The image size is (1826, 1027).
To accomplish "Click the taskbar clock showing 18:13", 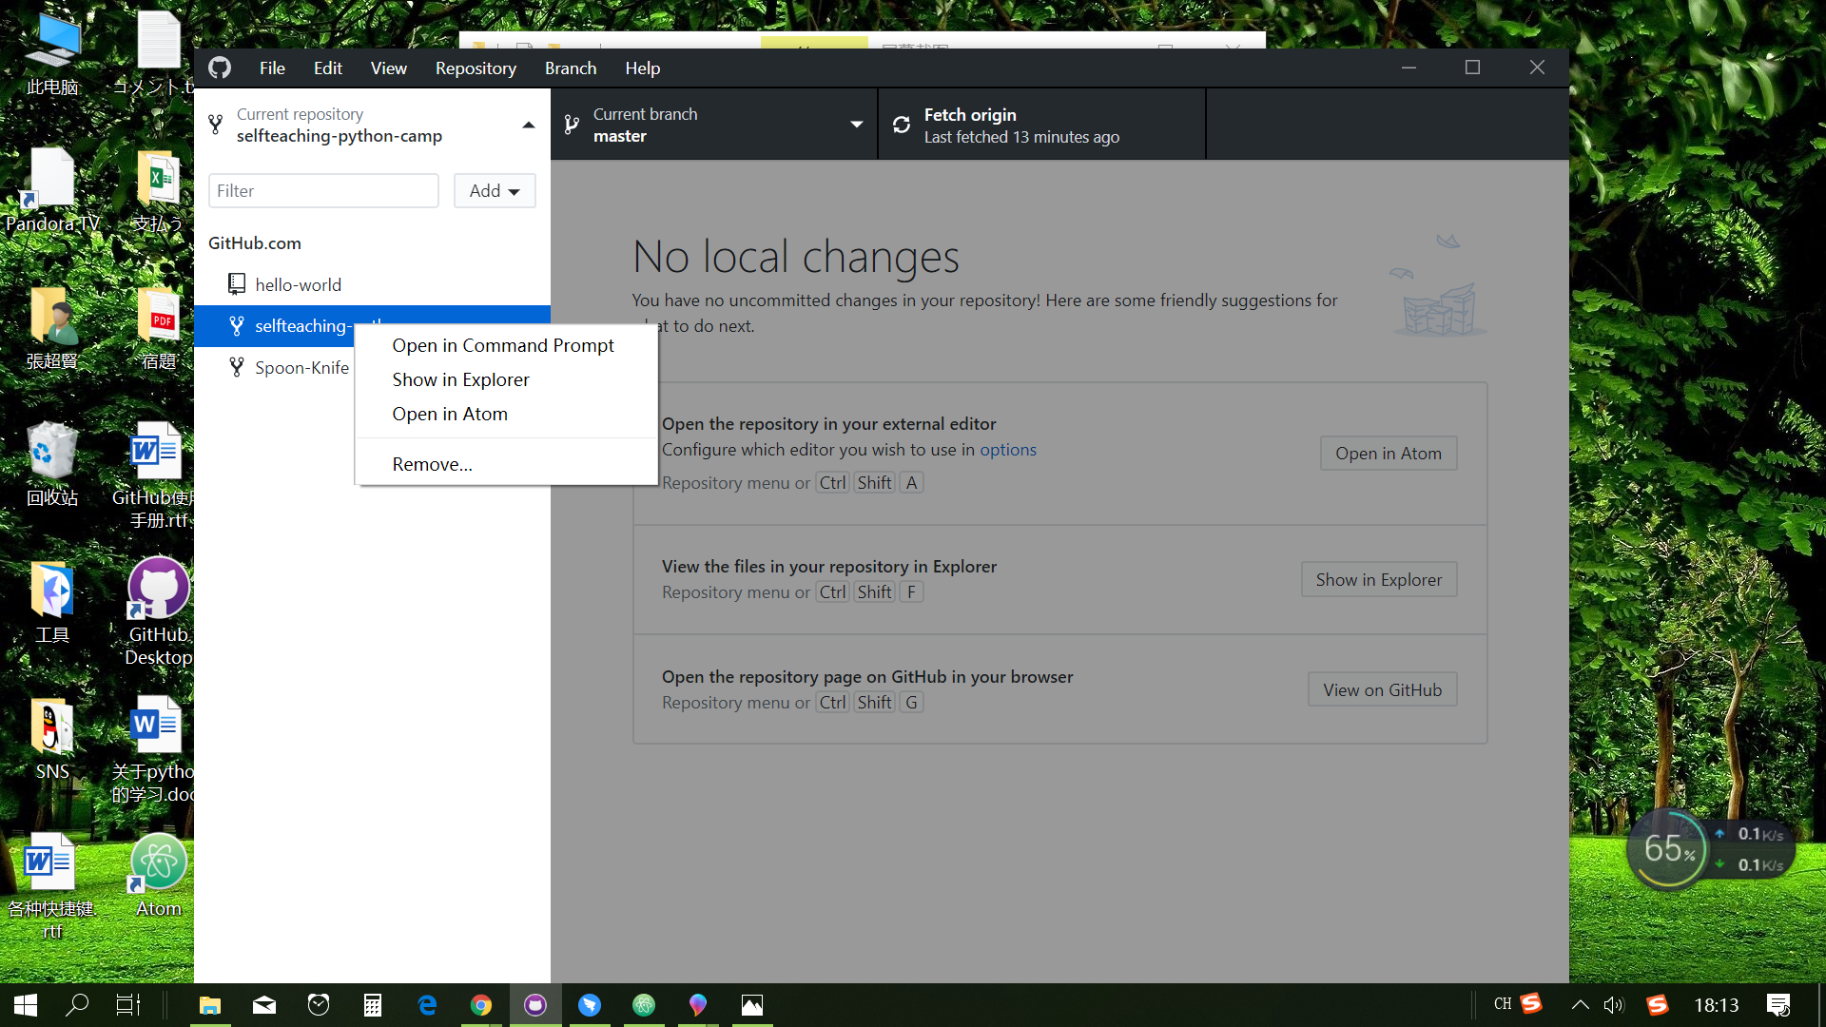I will pos(1717,1005).
